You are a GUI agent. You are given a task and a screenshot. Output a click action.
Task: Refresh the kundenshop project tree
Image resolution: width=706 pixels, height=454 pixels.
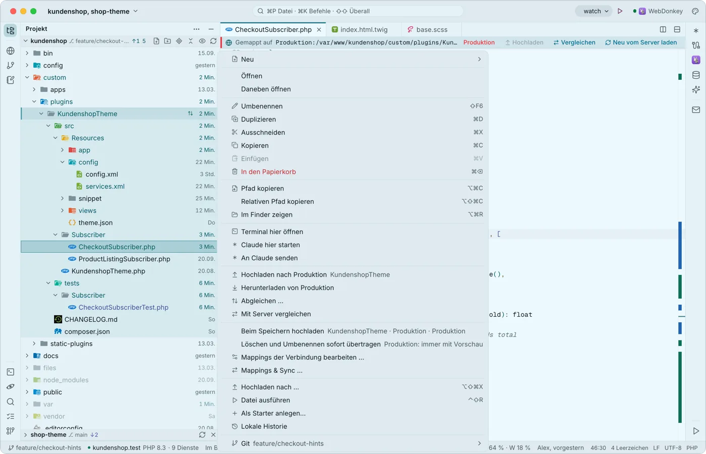tap(213, 41)
